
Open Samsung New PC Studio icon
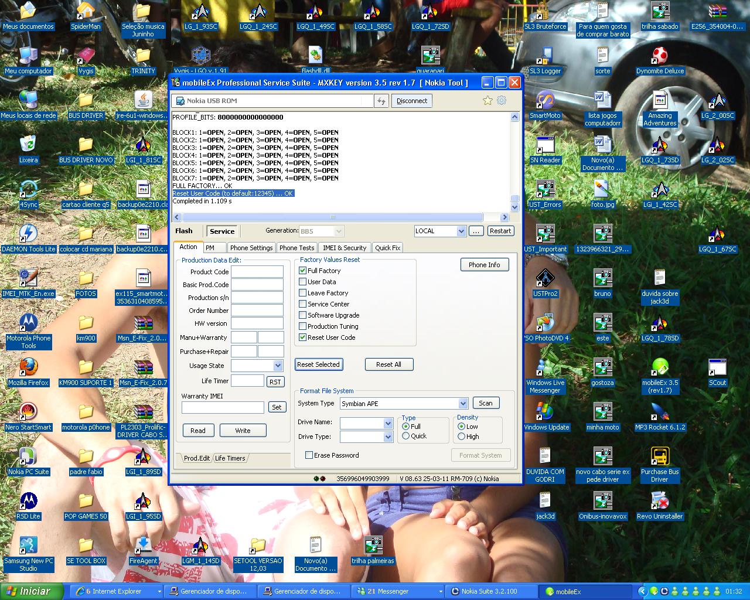pyautogui.click(x=28, y=554)
